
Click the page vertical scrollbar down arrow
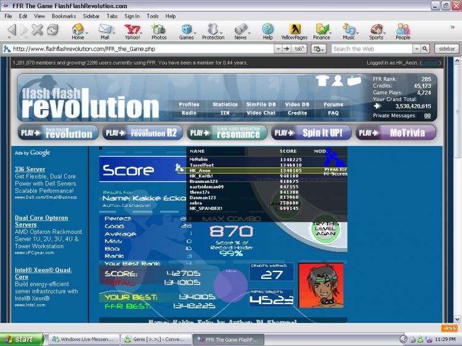coord(457,319)
